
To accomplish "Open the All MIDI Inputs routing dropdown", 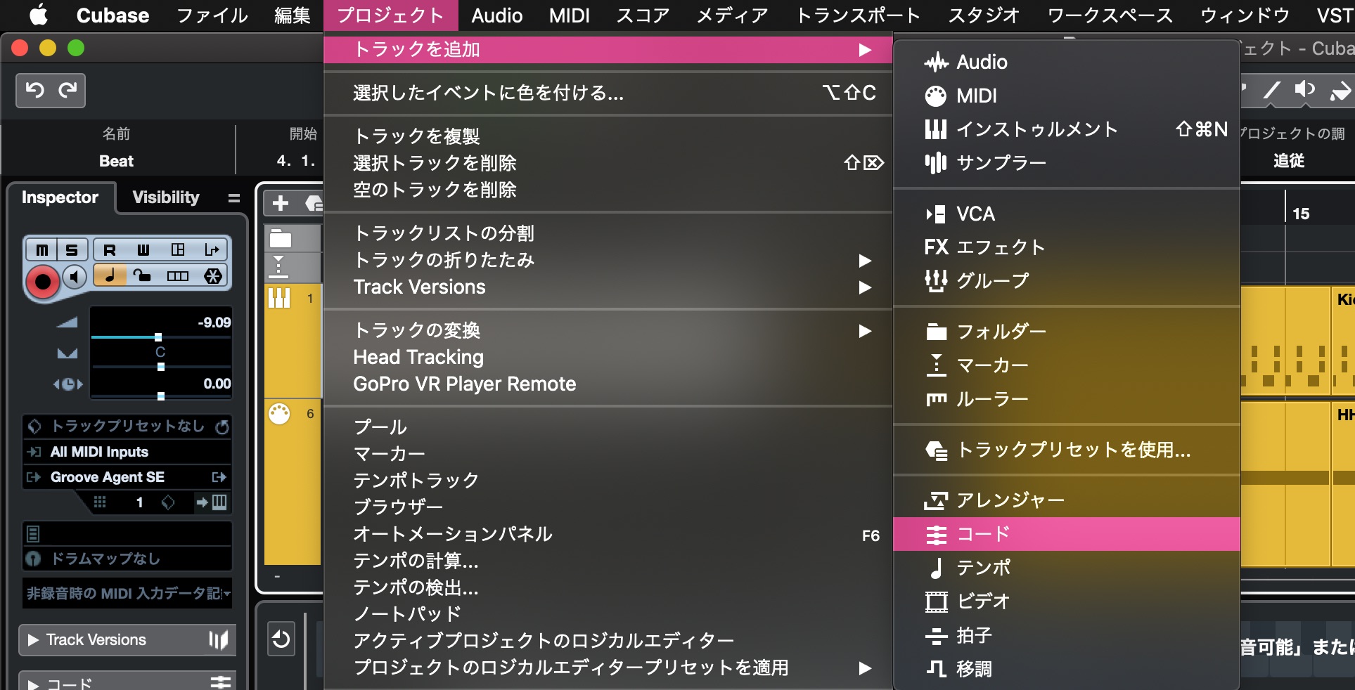I will (127, 452).
